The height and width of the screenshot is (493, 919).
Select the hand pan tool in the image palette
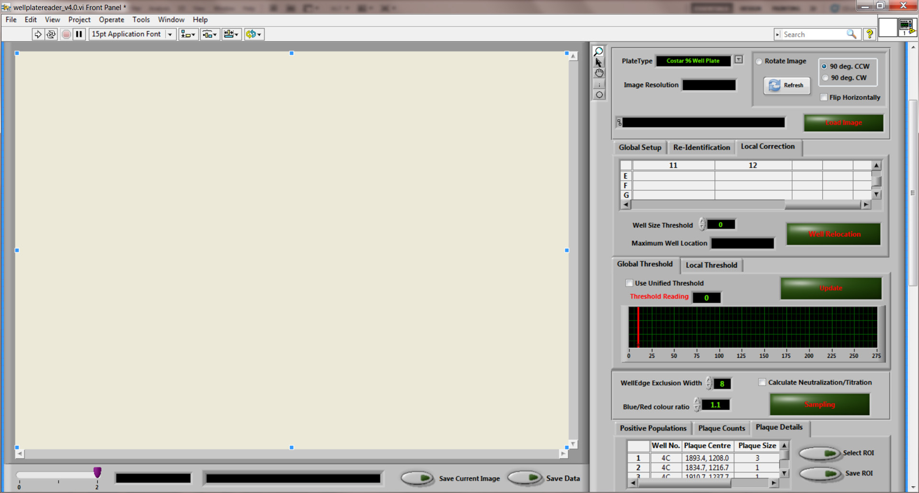[599, 73]
